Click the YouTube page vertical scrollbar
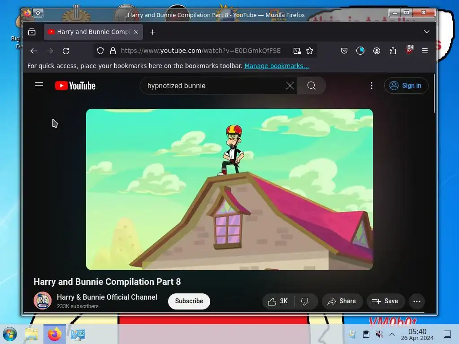The width and height of the screenshot is (459, 344). (x=434, y=94)
